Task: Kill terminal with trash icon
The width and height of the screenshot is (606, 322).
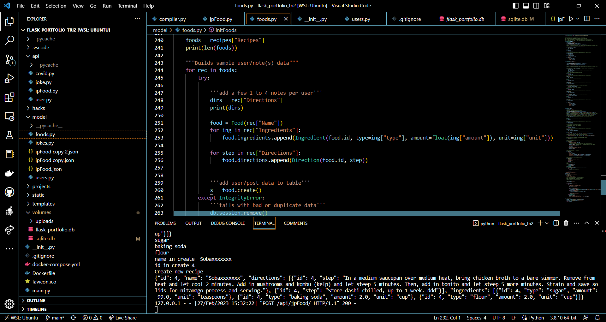Action: pos(566,223)
